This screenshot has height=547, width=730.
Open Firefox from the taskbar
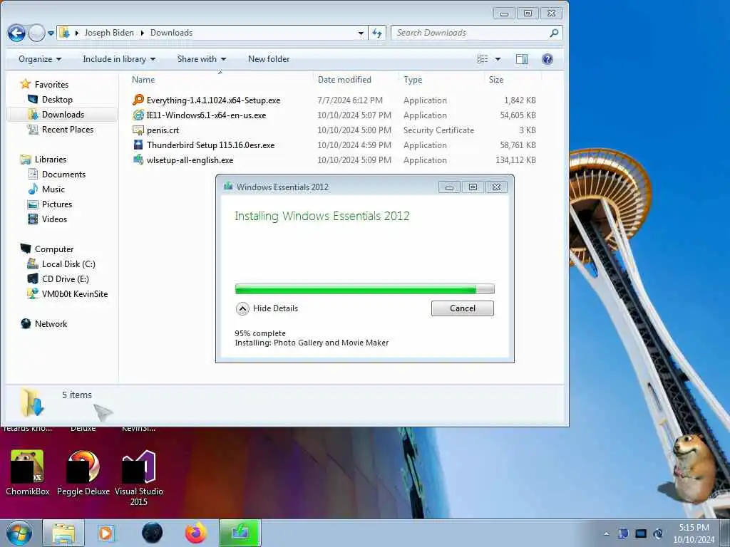pos(195,533)
